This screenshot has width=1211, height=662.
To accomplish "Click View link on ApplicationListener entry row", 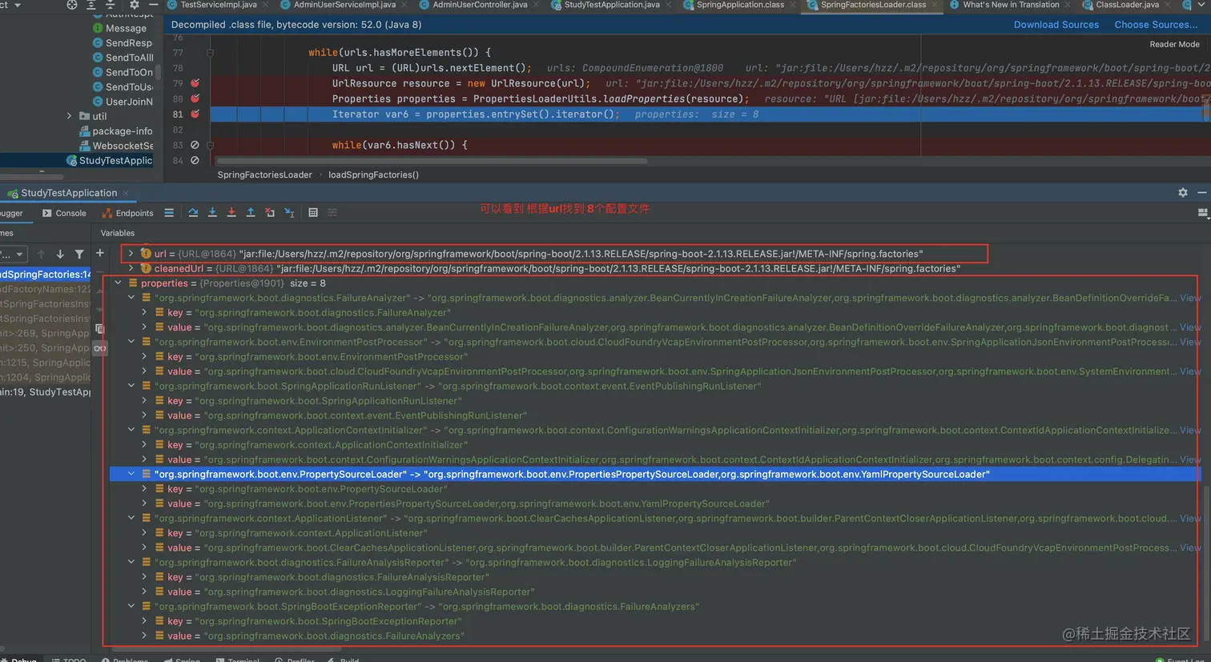I will click(1190, 518).
